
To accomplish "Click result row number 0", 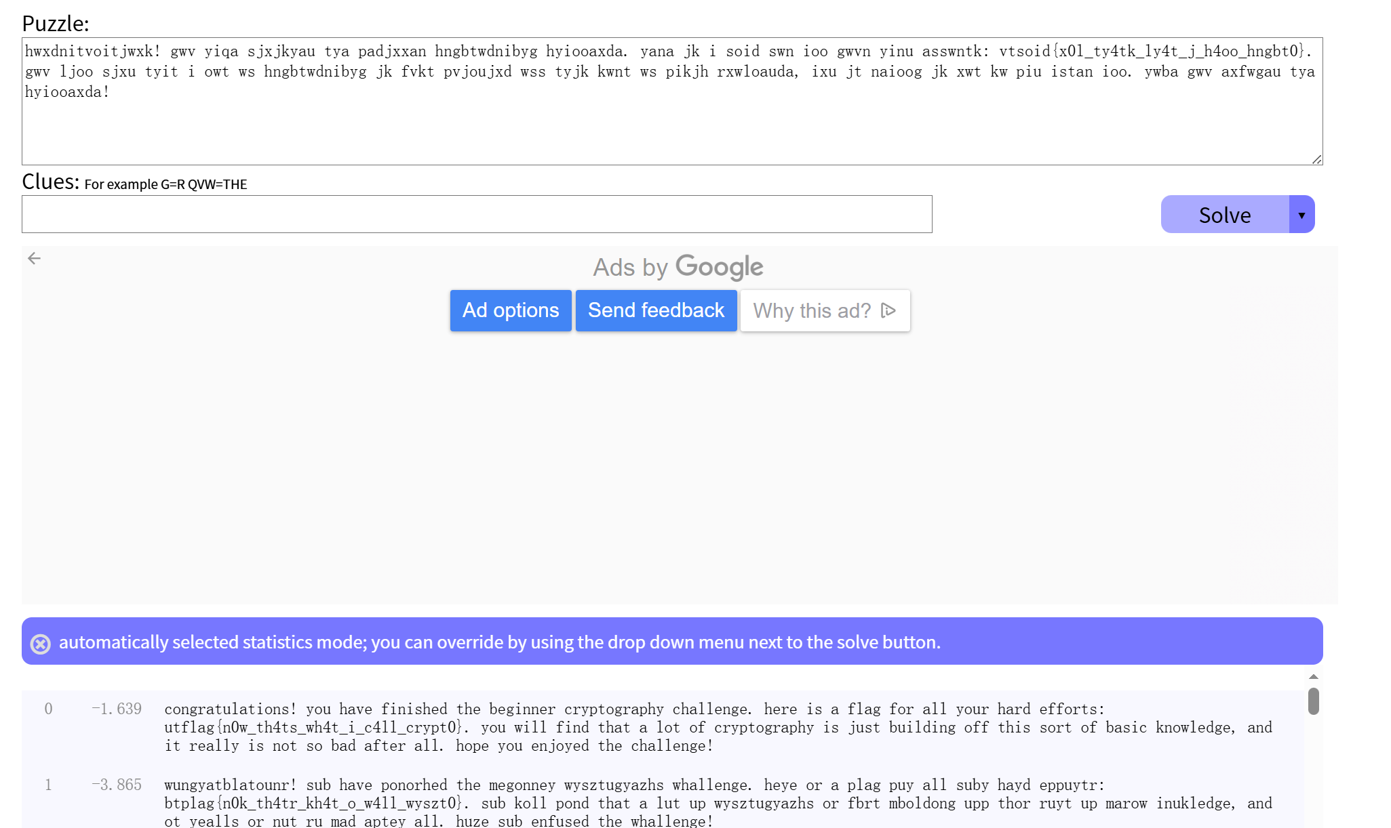I will pyautogui.click(x=48, y=709).
